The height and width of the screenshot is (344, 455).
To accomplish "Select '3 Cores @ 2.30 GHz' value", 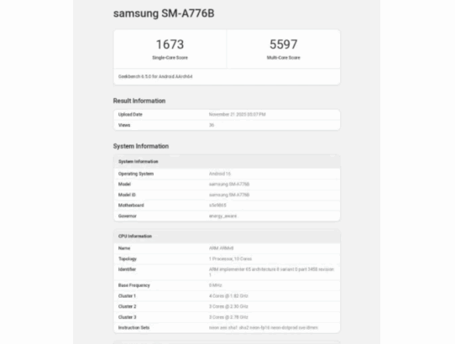I will point(228,306).
